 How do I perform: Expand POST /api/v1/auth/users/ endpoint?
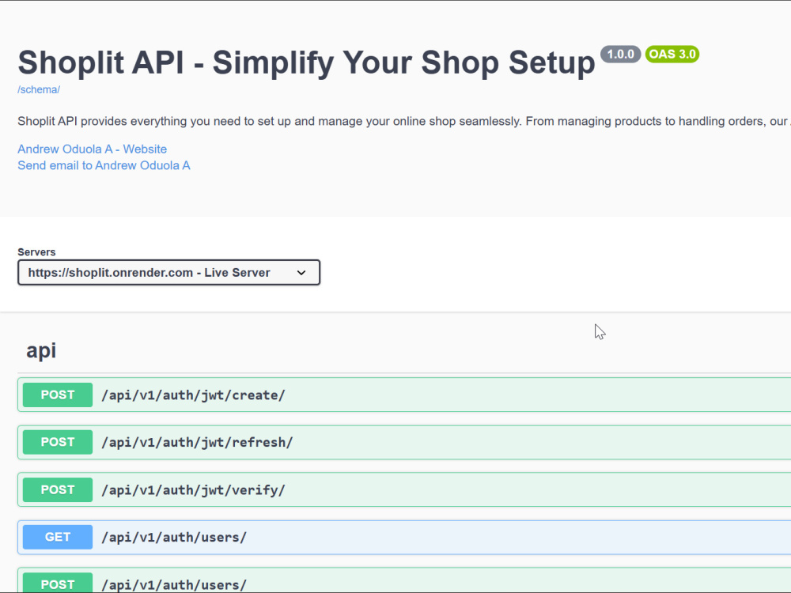click(404, 580)
